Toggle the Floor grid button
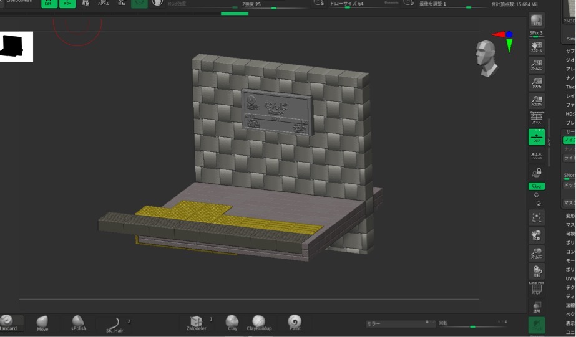The image size is (576, 337). click(x=536, y=137)
